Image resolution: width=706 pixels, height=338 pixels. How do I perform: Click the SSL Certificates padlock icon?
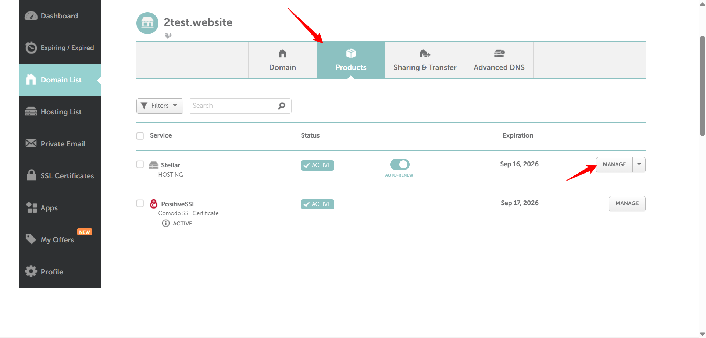coord(31,175)
